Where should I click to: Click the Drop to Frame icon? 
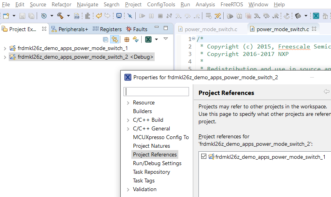pos(209,16)
